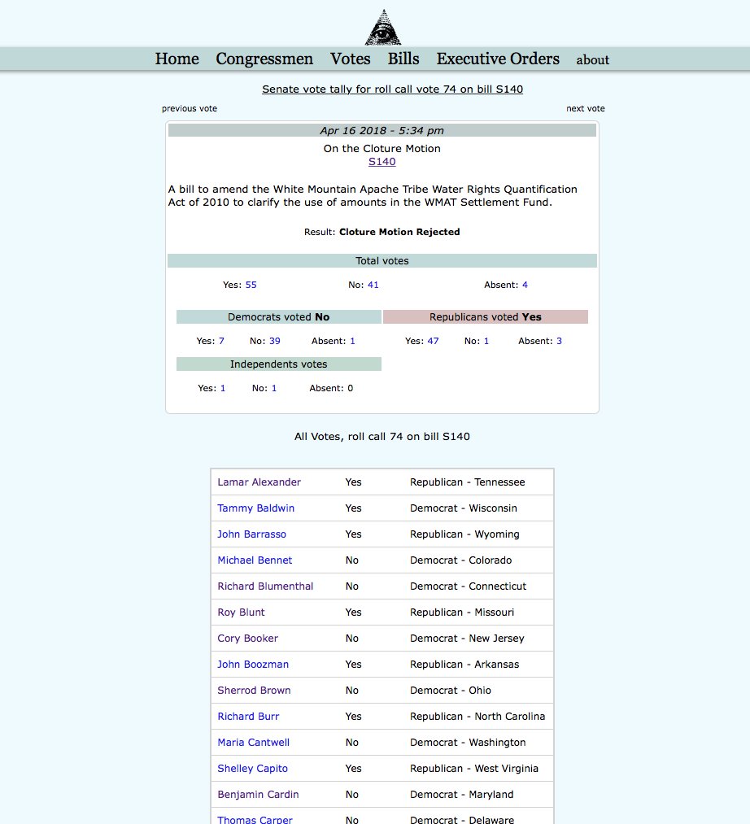Click Independents Yes count 1
The width and height of the screenshot is (750, 824).
(222, 388)
